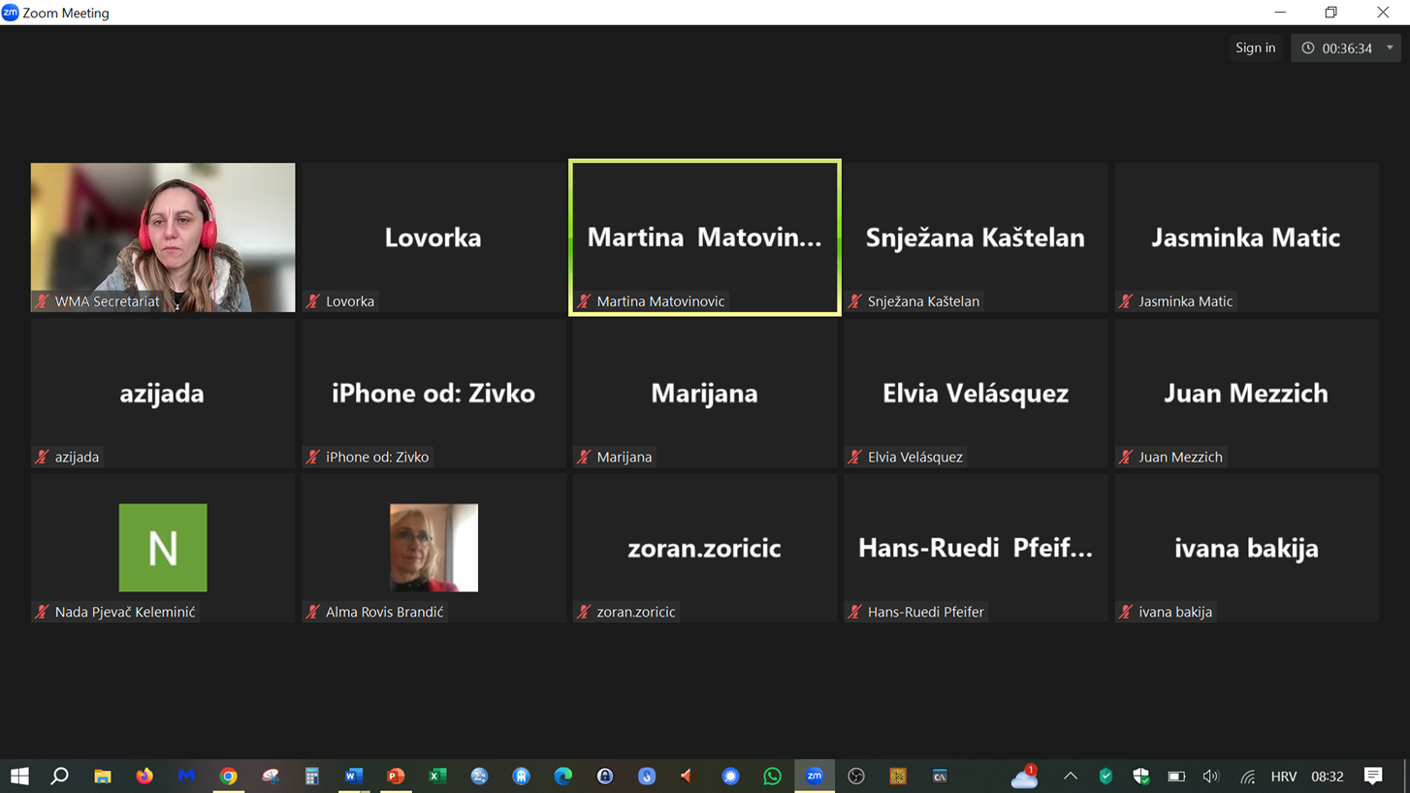This screenshot has height=793, width=1410.
Task: Select the WMA Secretariat video tile
Action: tap(163, 237)
